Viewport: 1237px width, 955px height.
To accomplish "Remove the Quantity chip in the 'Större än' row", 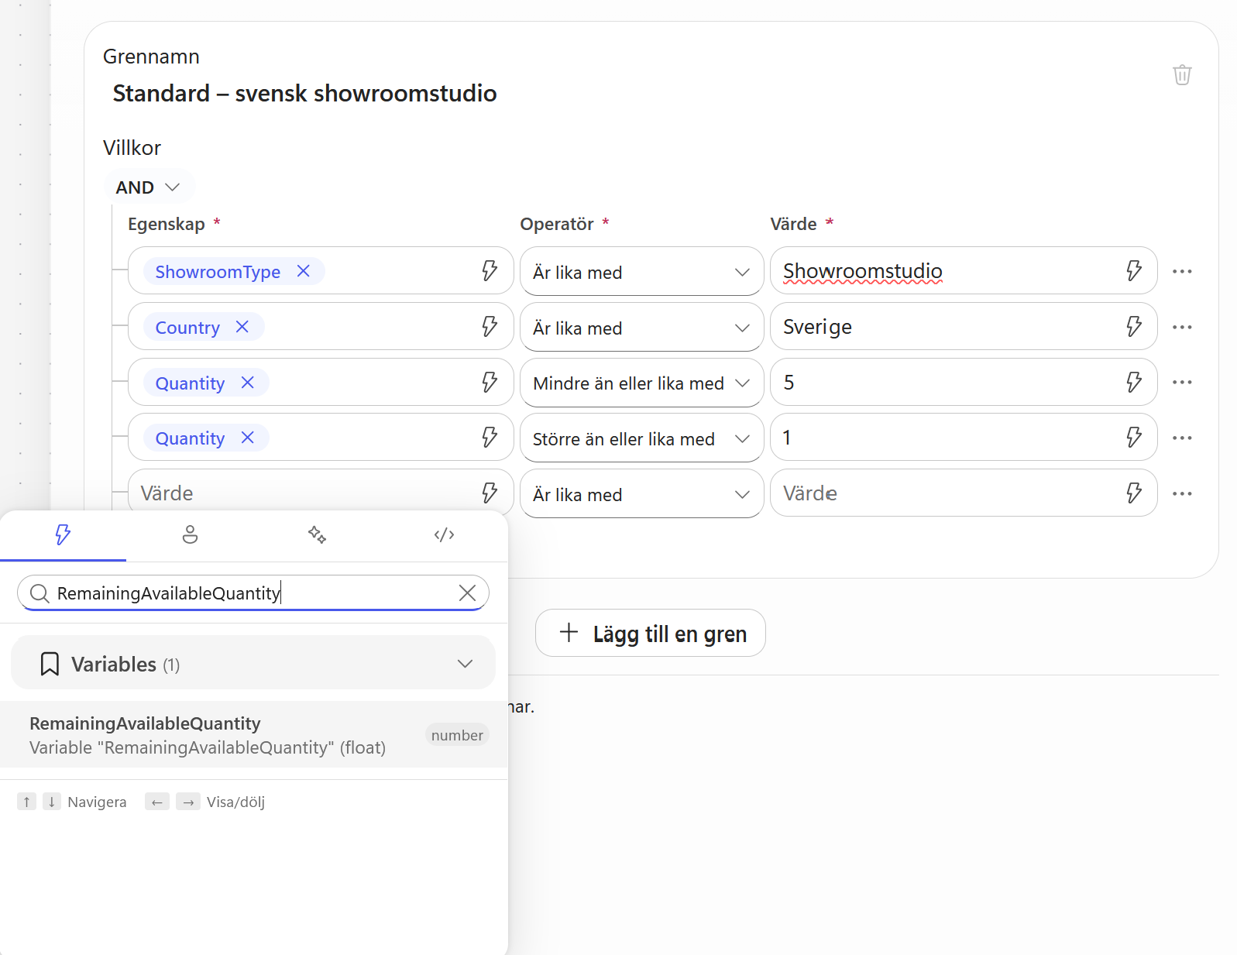I will [248, 438].
